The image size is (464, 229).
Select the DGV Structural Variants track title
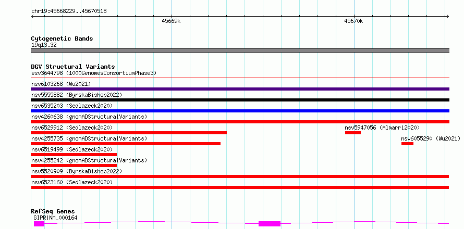tap(73, 67)
